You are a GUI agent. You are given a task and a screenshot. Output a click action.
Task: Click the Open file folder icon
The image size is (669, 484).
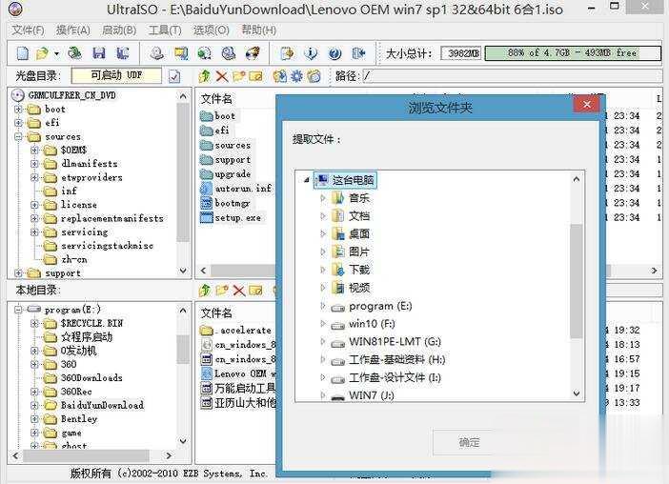click(42, 53)
